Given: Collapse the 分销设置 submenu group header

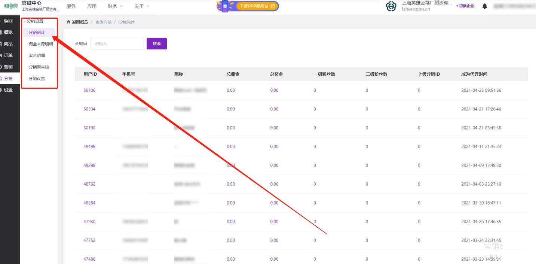Looking at the screenshot, I should [35, 21].
